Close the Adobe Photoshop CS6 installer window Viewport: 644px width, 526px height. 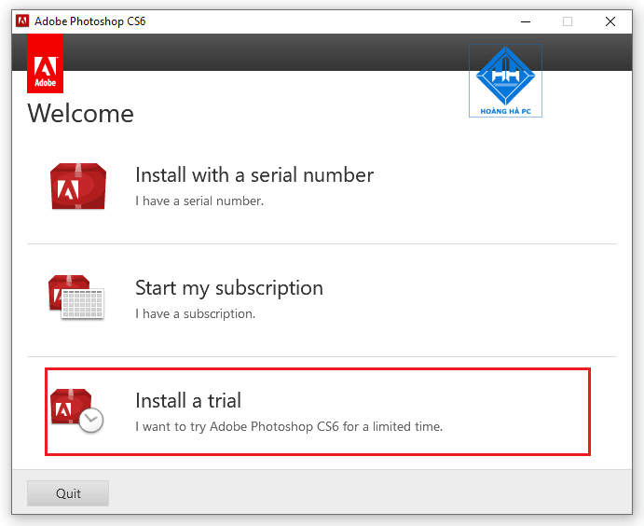tap(610, 21)
